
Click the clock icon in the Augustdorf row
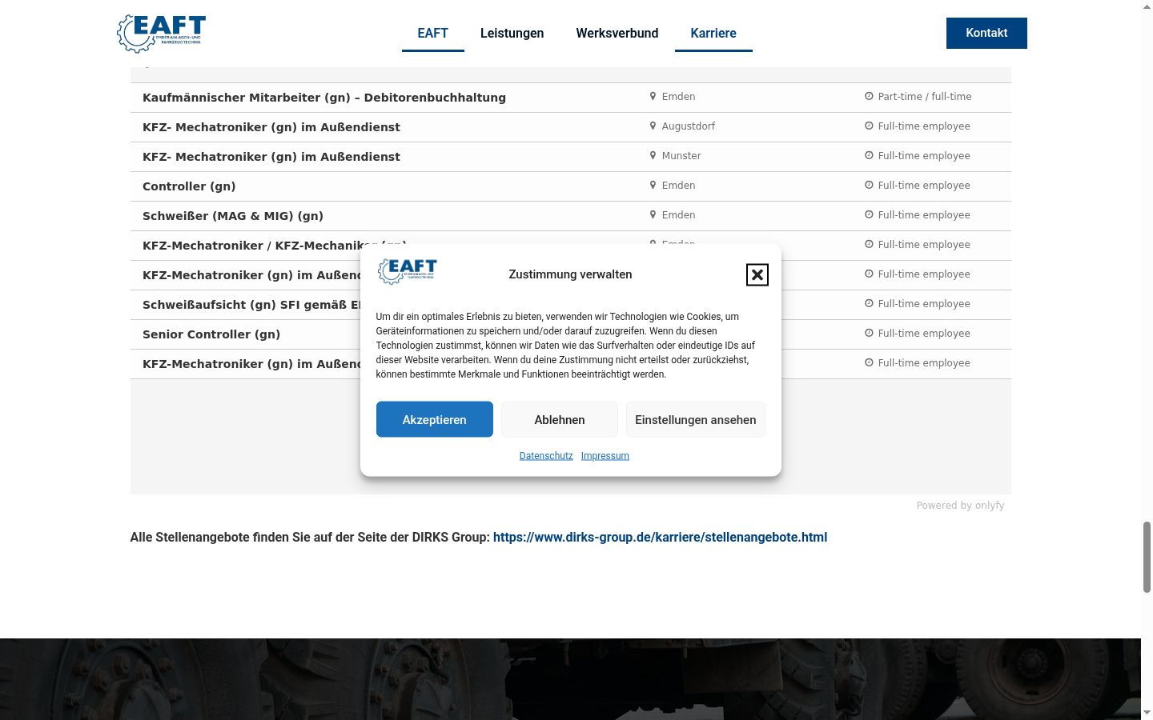point(869,126)
